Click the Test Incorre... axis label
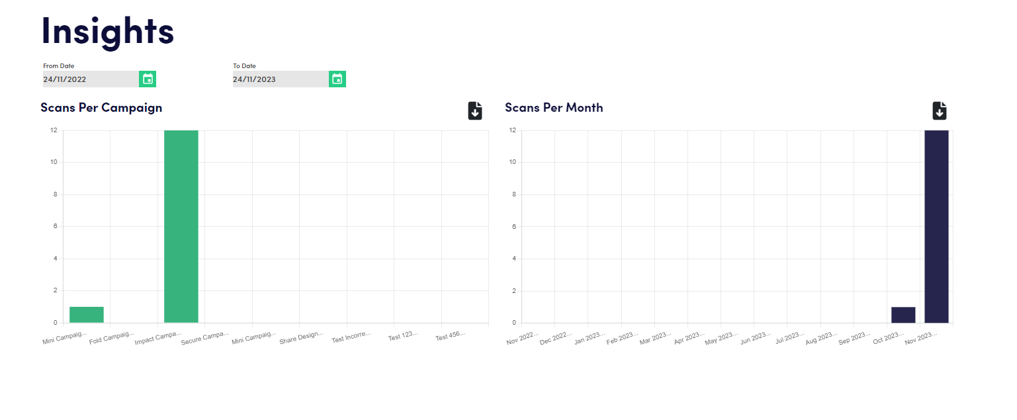This screenshot has width=1017, height=420. click(x=351, y=337)
